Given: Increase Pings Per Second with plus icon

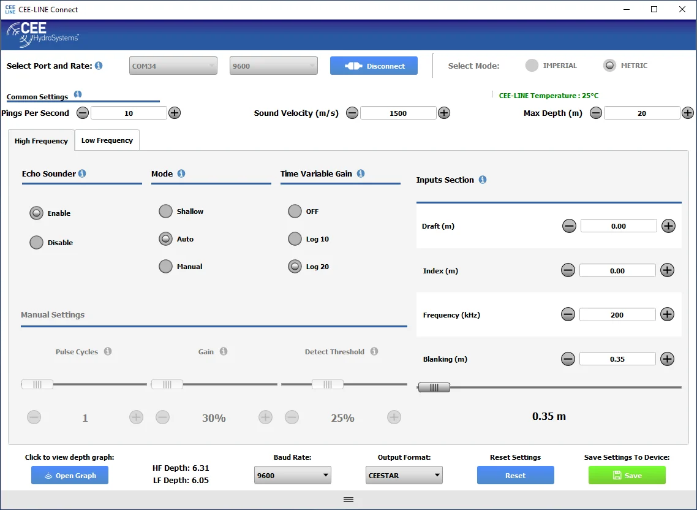Looking at the screenshot, I should tap(175, 113).
